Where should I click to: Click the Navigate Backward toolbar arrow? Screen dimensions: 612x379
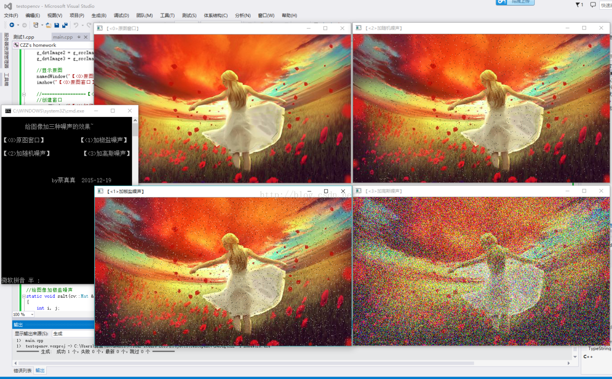[x=12, y=25]
